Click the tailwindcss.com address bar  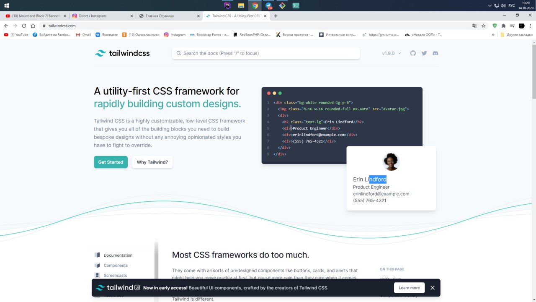(x=255, y=26)
